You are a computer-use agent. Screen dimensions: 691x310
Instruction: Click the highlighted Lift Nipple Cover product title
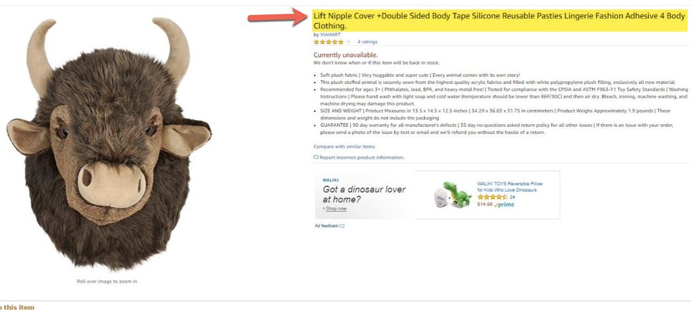499,21
